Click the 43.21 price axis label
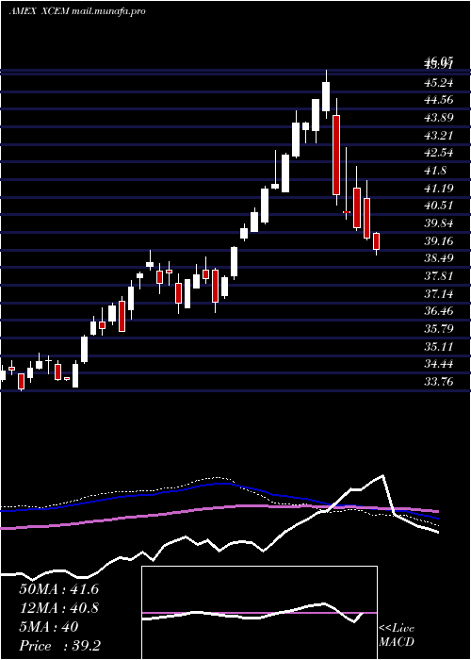The image size is (471, 660). tap(439, 136)
